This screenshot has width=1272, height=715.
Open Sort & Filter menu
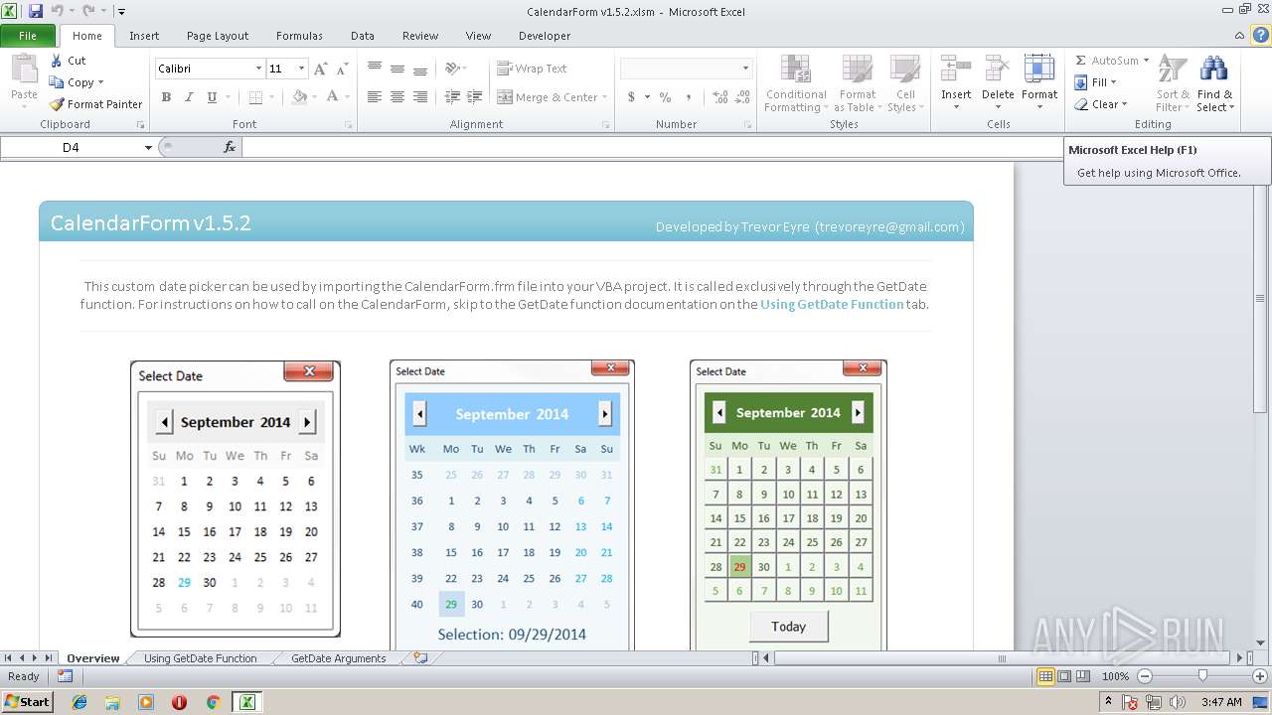1173,83
